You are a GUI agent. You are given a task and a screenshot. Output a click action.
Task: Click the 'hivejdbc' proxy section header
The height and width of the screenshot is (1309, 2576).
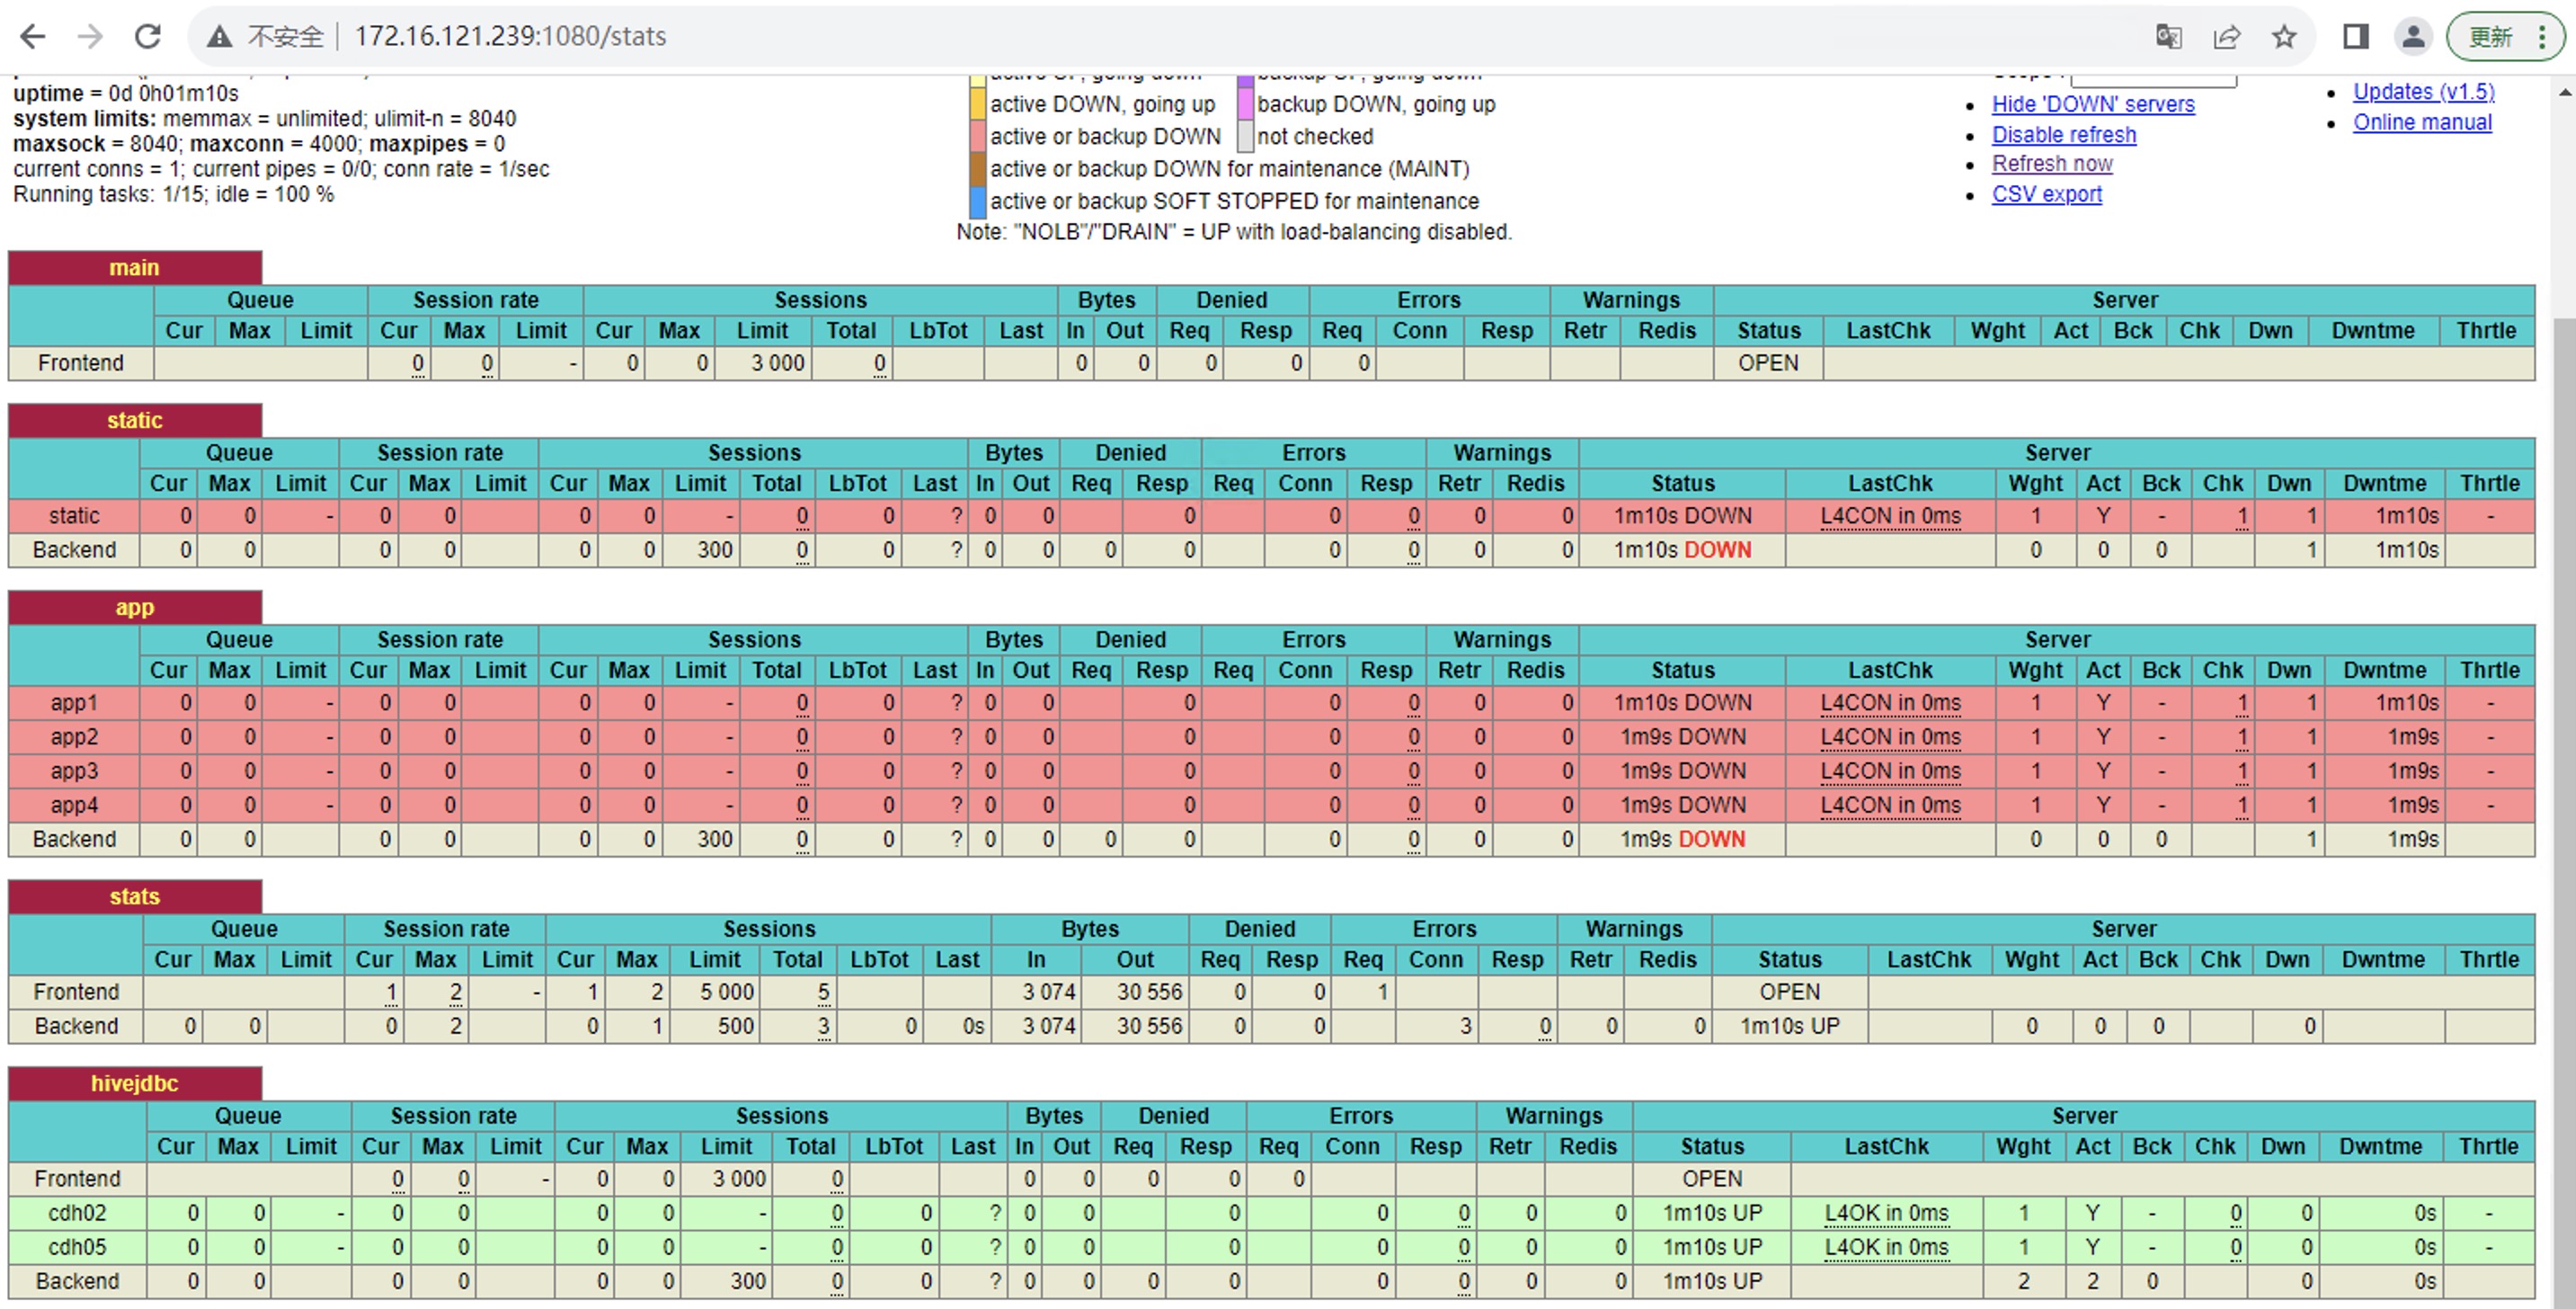click(135, 1084)
